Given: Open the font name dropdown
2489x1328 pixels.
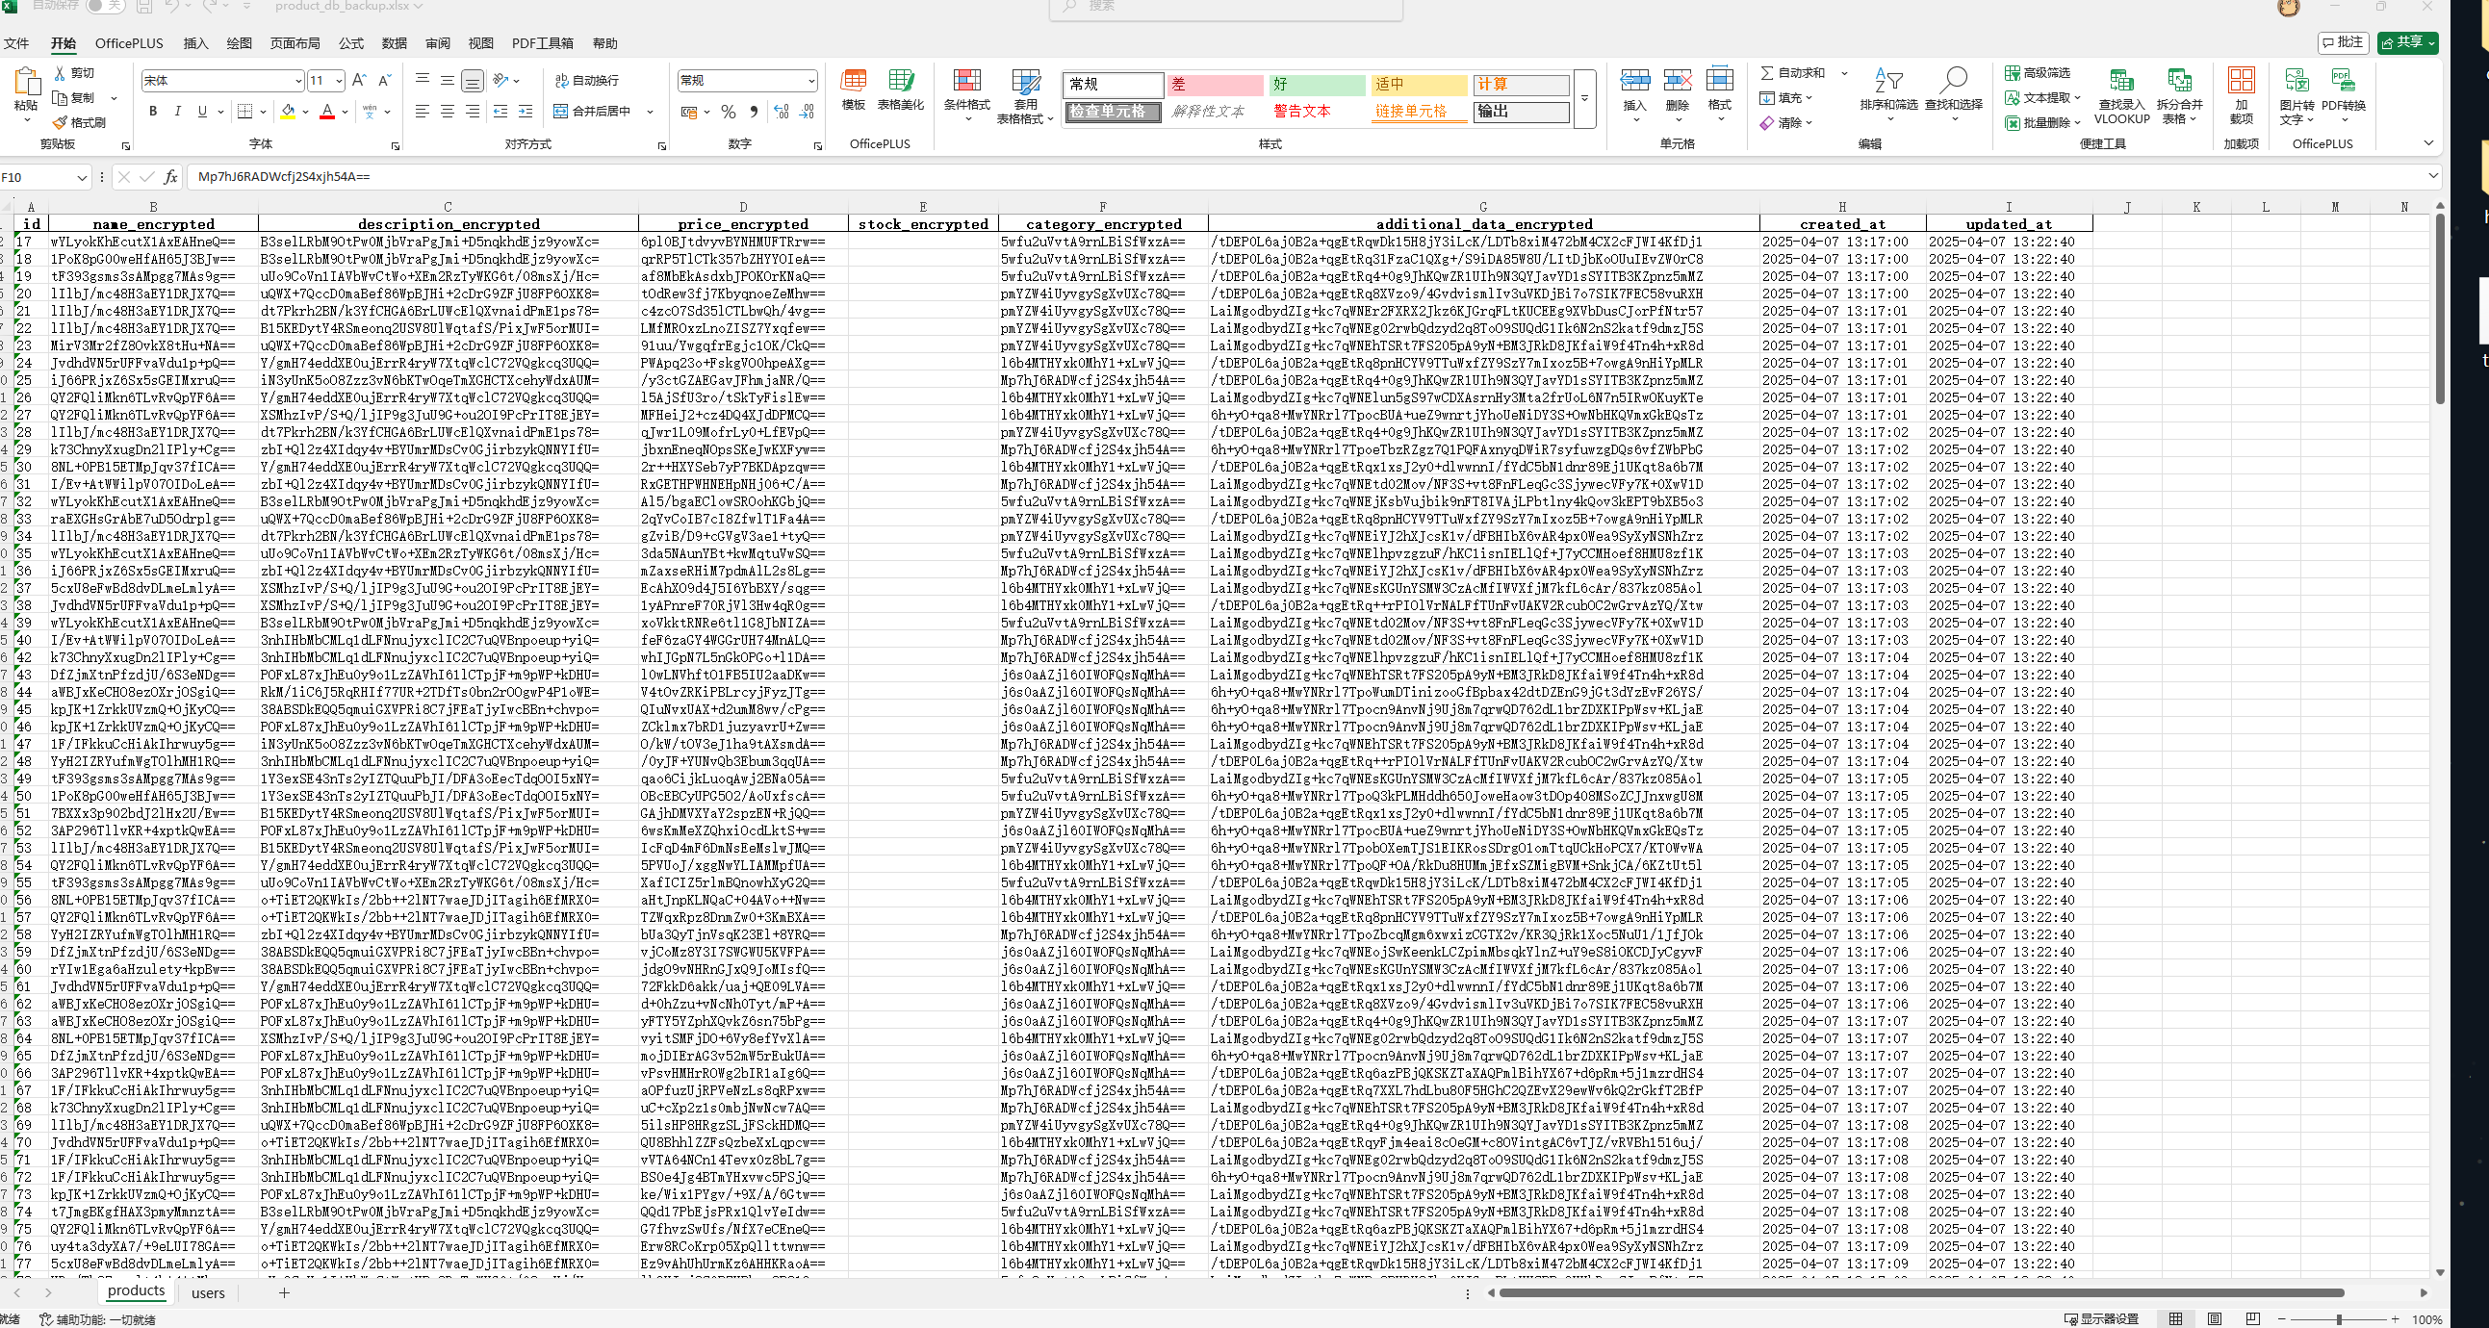Looking at the screenshot, I should click(x=297, y=80).
